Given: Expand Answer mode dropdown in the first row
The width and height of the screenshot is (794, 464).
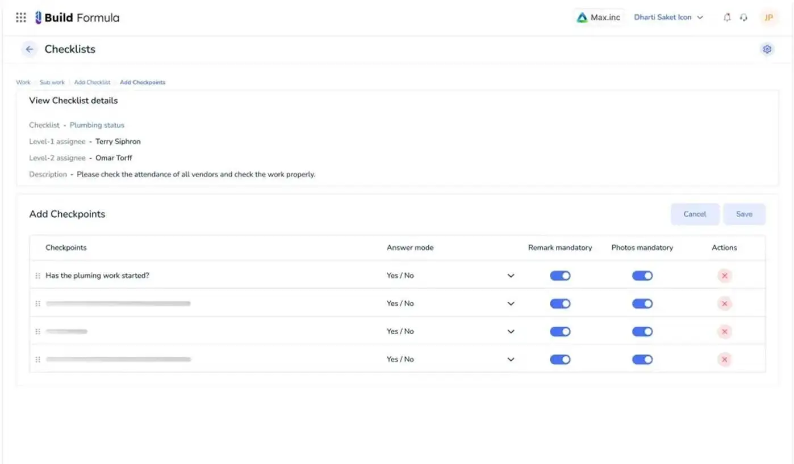Looking at the screenshot, I should (x=511, y=276).
